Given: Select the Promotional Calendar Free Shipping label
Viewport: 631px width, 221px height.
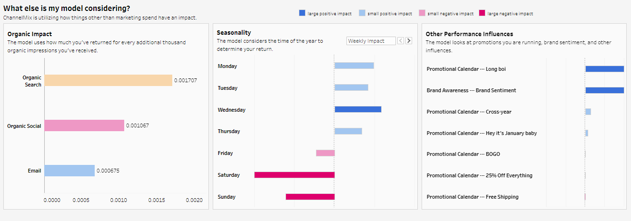Looking at the screenshot, I should [x=473, y=197].
